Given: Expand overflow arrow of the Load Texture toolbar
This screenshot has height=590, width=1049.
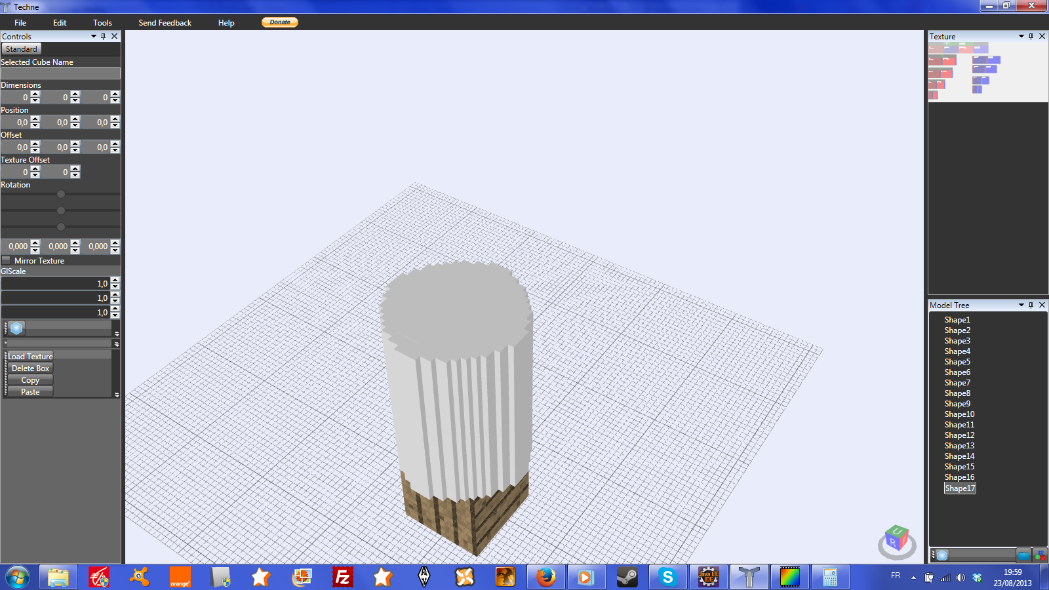Looking at the screenshot, I should click(x=117, y=395).
